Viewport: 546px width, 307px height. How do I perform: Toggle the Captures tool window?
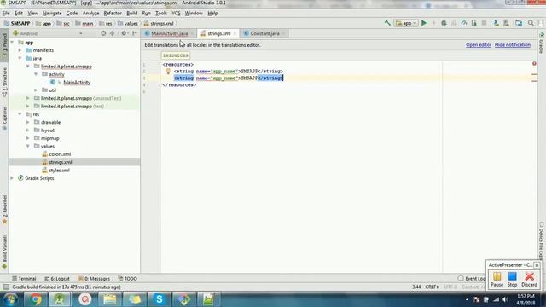pyautogui.click(x=4, y=119)
